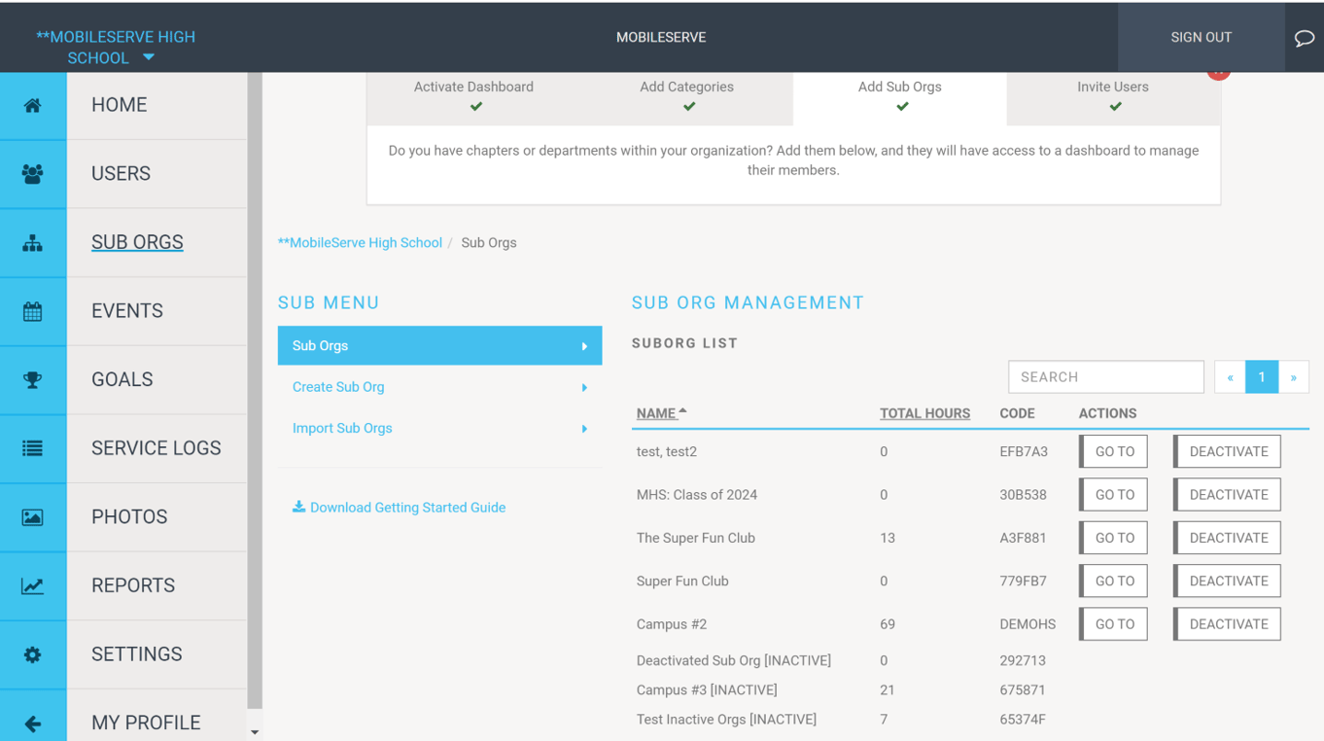
Task: Click the download icon beside Getting Started Guide
Action: tap(298, 507)
